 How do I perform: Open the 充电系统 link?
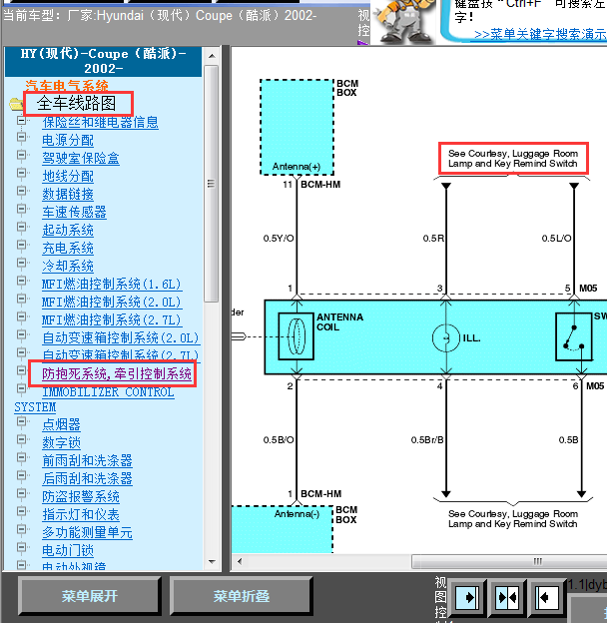[x=68, y=248]
